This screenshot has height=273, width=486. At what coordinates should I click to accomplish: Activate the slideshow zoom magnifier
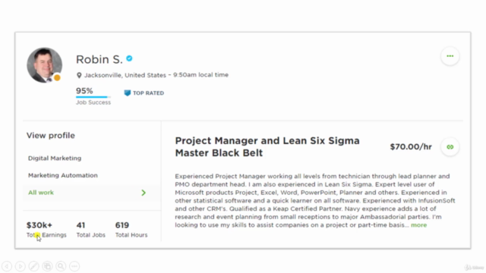[61, 266]
